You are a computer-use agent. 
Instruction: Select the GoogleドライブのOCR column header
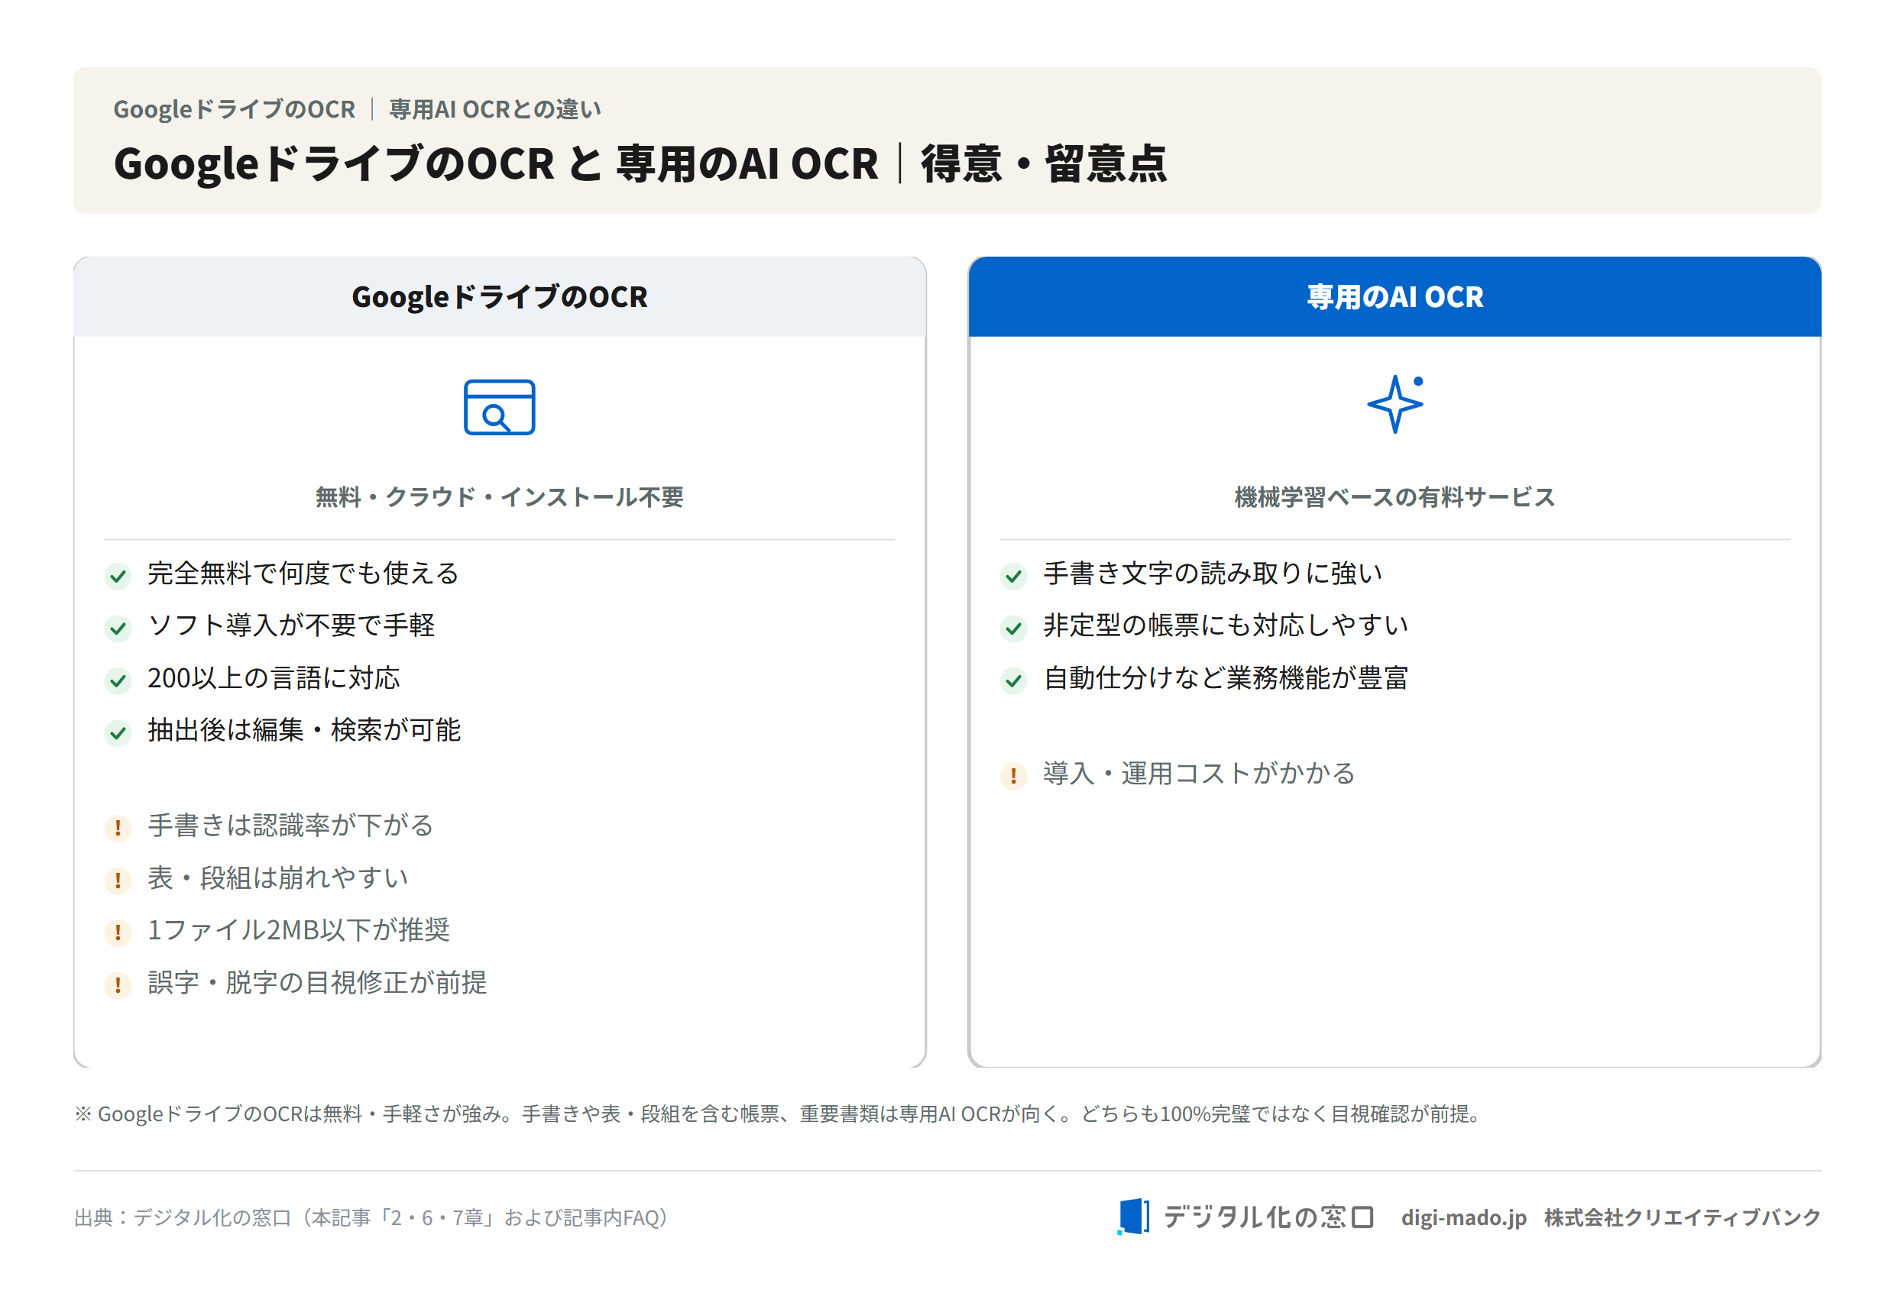pyautogui.click(x=500, y=297)
